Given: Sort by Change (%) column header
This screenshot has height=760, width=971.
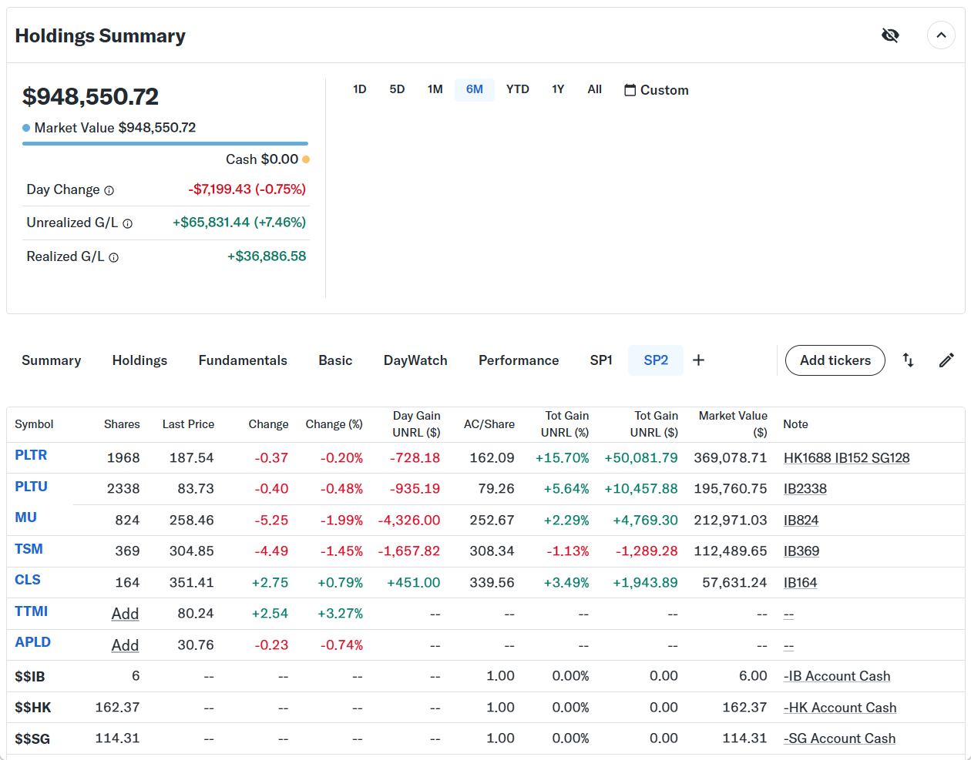Looking at the screenshot, I should pyautogui.click(x=334, y=424).
